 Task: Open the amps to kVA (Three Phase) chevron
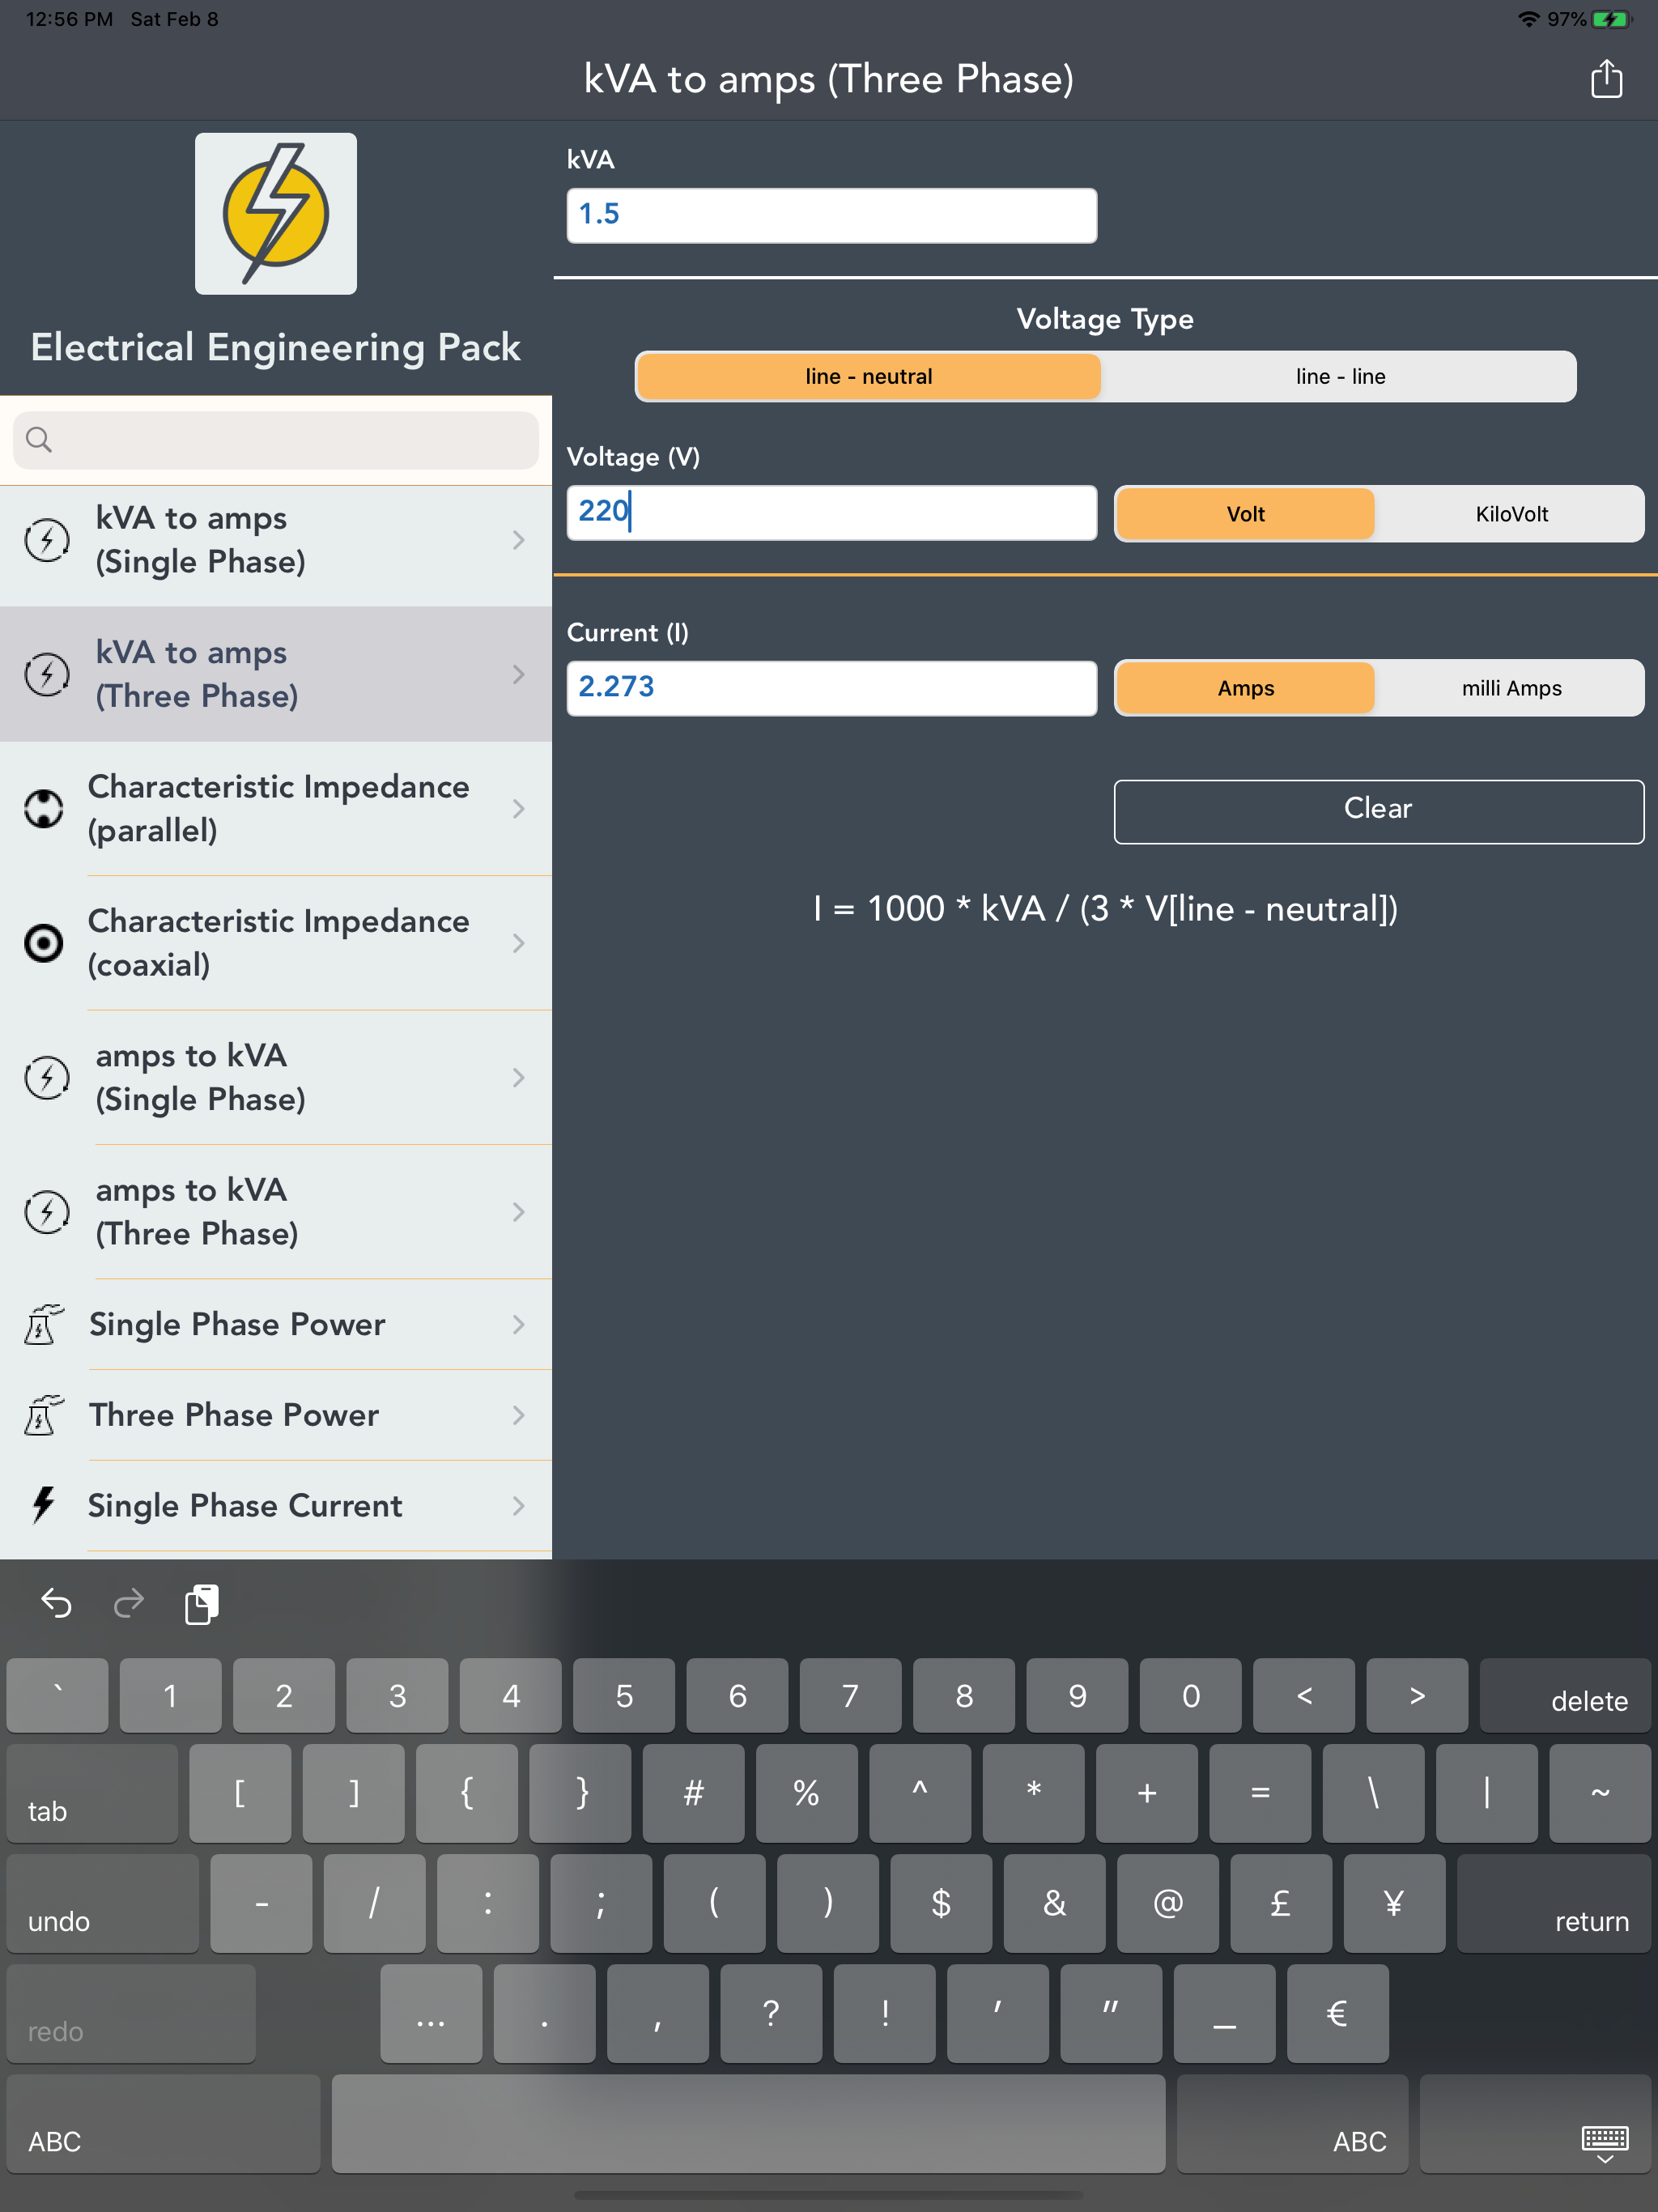pyautogui.click(x=518, y=1212)
